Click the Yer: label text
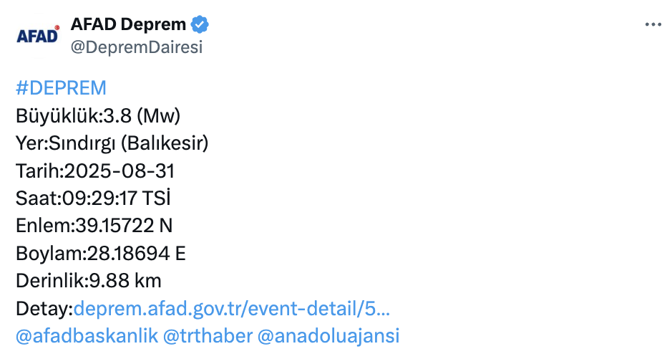This screenshot has width=667, height=364. pyautogui.click(x=31, y=143)
